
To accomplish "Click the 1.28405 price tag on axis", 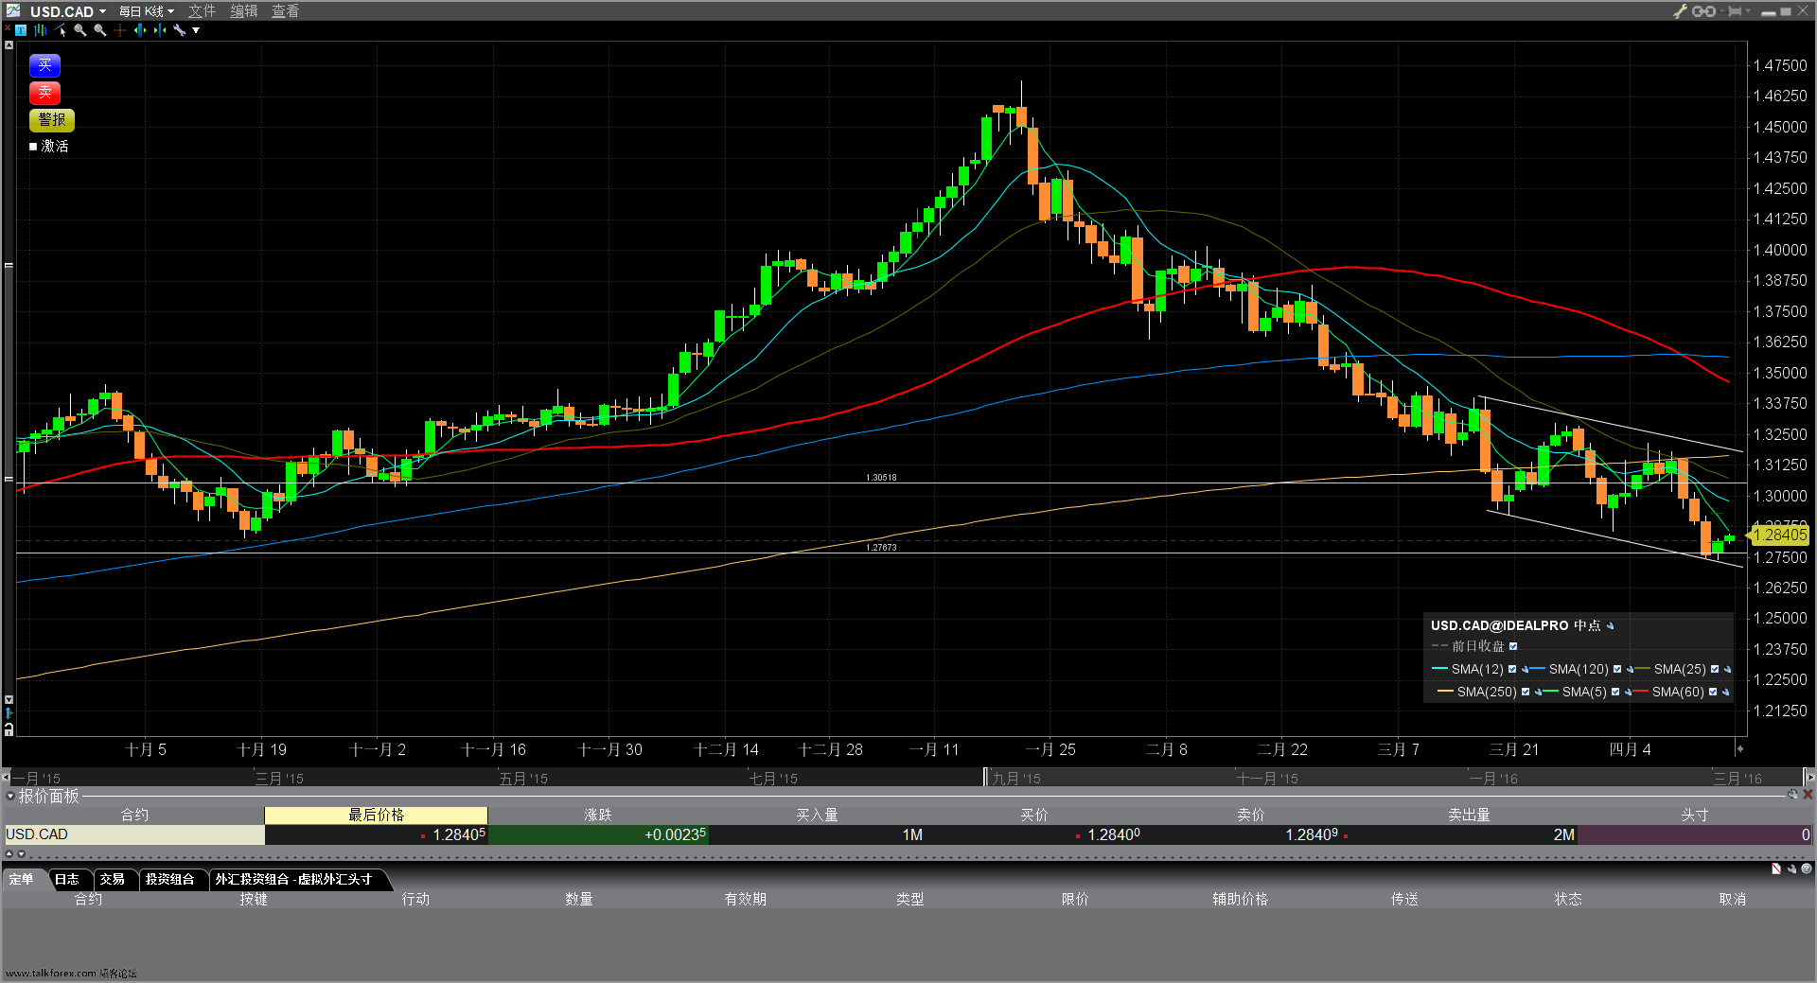I will point(1779,535).
